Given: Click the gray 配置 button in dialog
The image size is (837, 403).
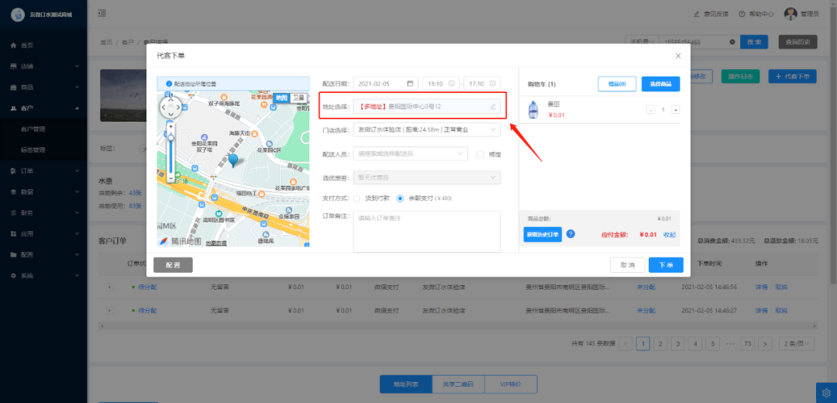Looking at the screenshot, I should click(x=173, y=265).
